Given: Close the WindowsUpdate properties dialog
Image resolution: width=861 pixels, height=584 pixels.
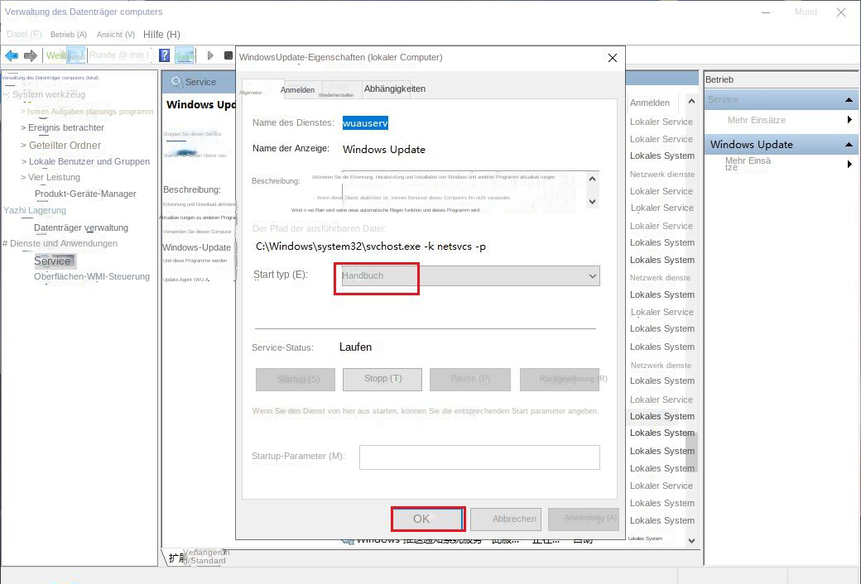Looking at the screenshot, I should point(613,58).
